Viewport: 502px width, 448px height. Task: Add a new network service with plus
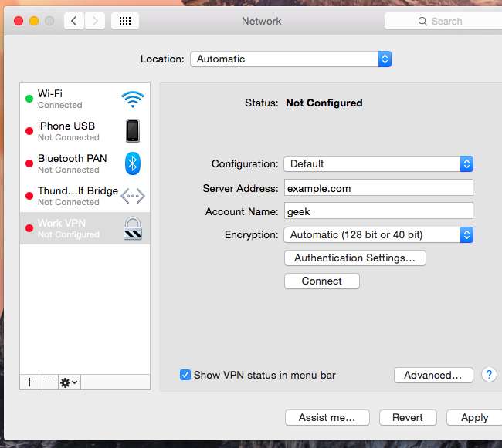(x=30, y=382)
